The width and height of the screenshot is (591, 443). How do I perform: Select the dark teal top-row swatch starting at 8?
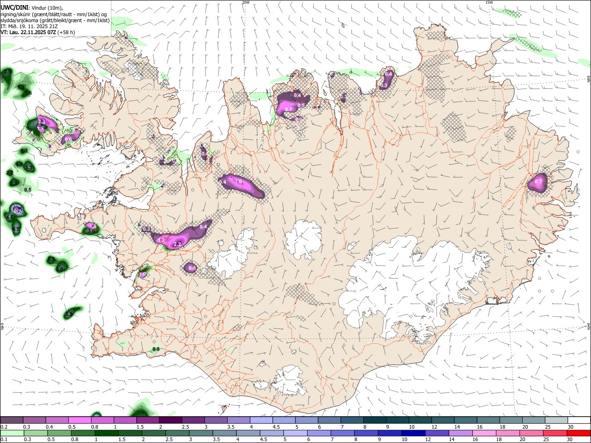pos(374,420)
